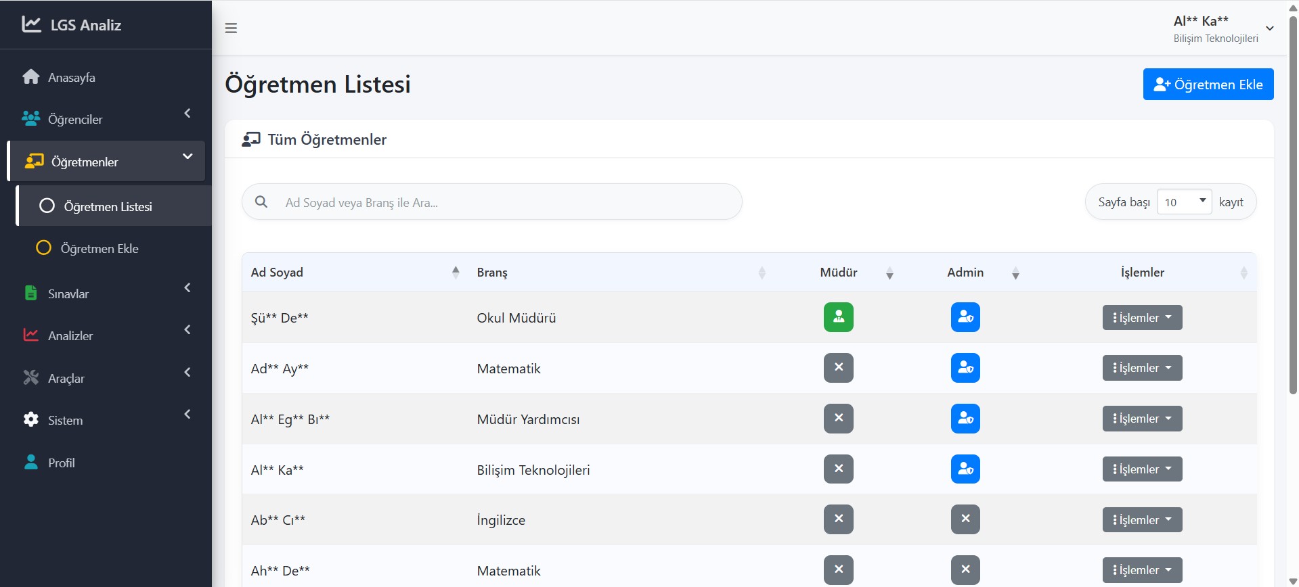Click the Araçlar tools icon
The image size is (1299, 587).
[x=30, y=378]
